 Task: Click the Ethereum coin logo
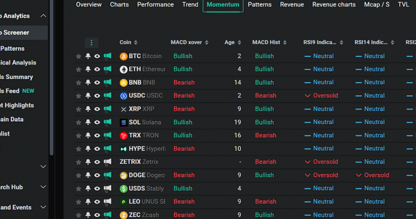point(124,70)
